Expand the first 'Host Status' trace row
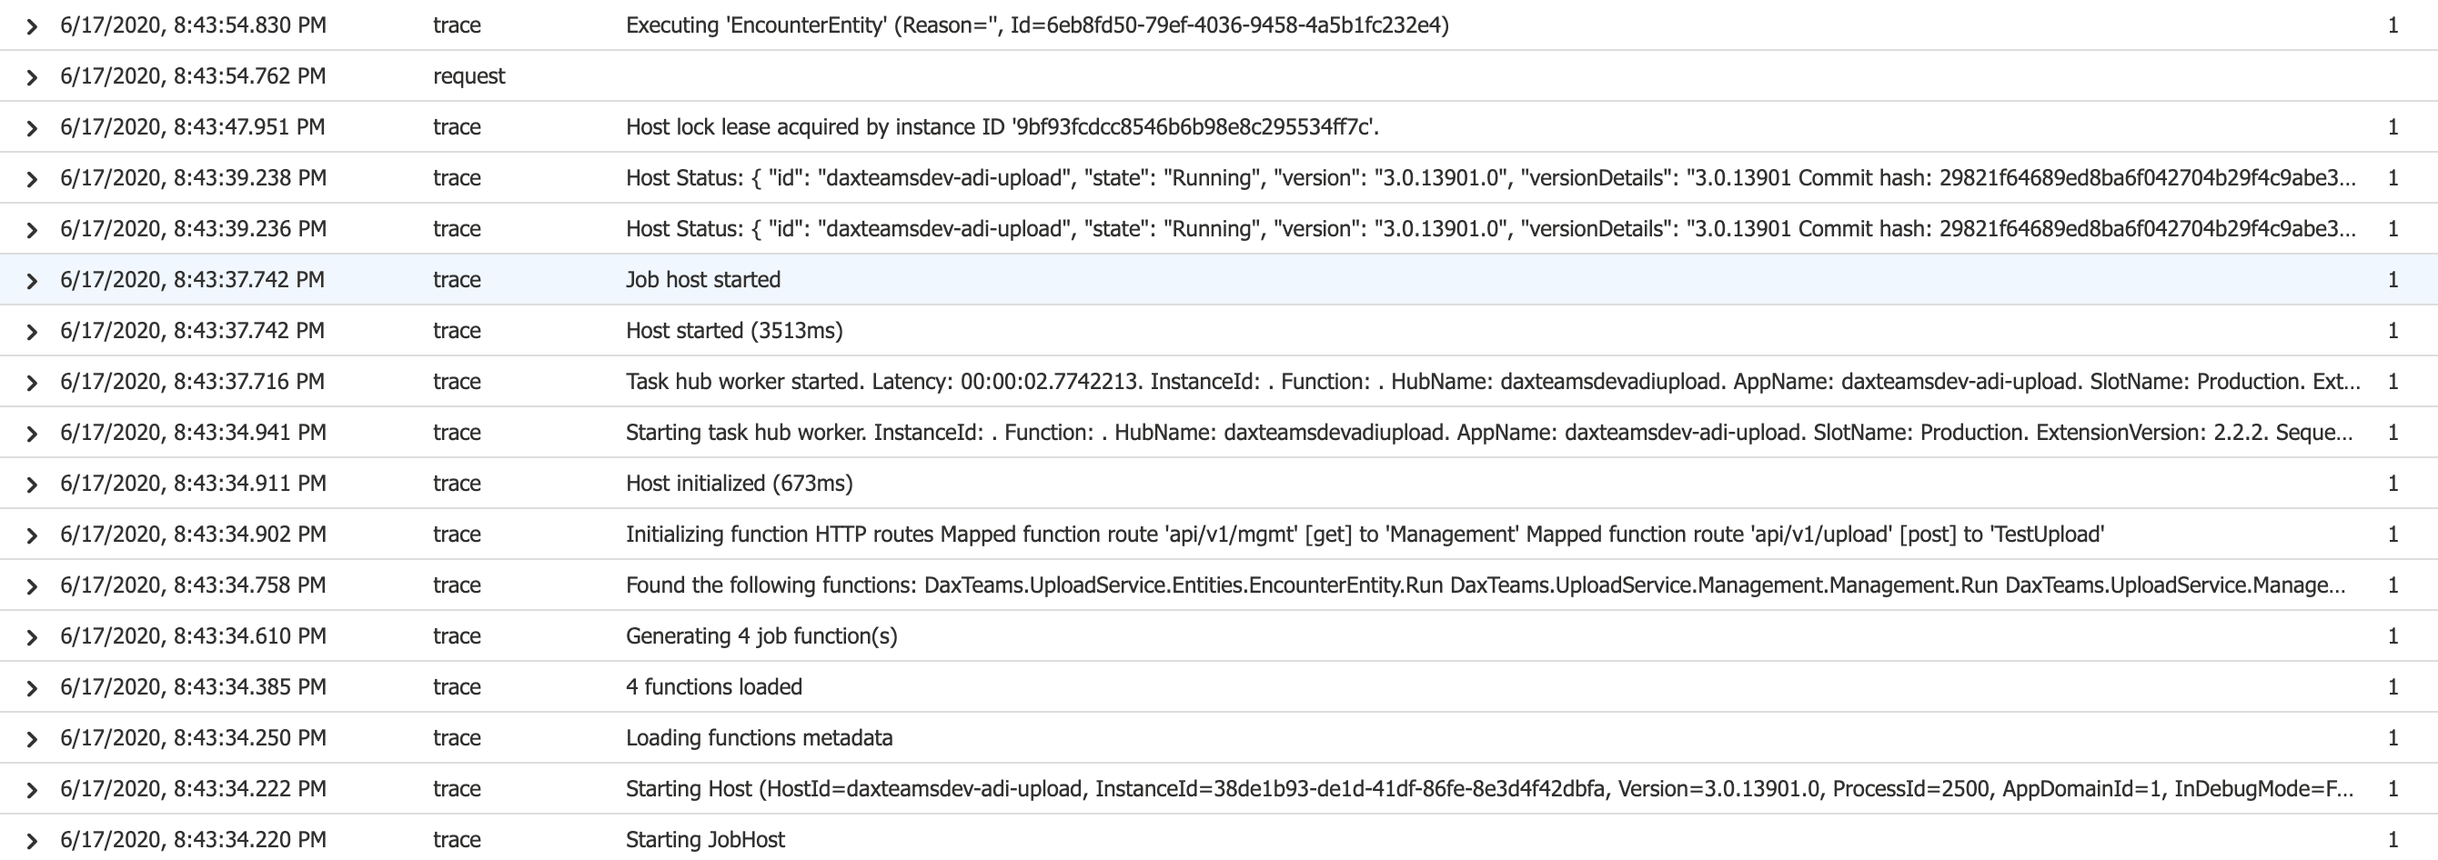 33,177
